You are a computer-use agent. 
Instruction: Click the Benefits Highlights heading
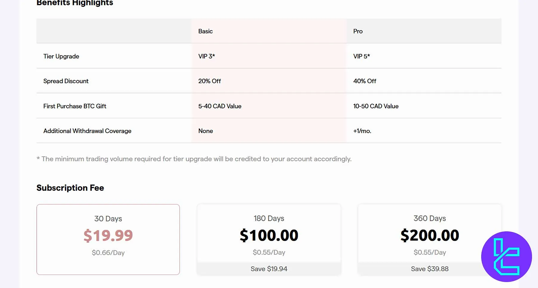pyautogui.click(x=74, y=3)
